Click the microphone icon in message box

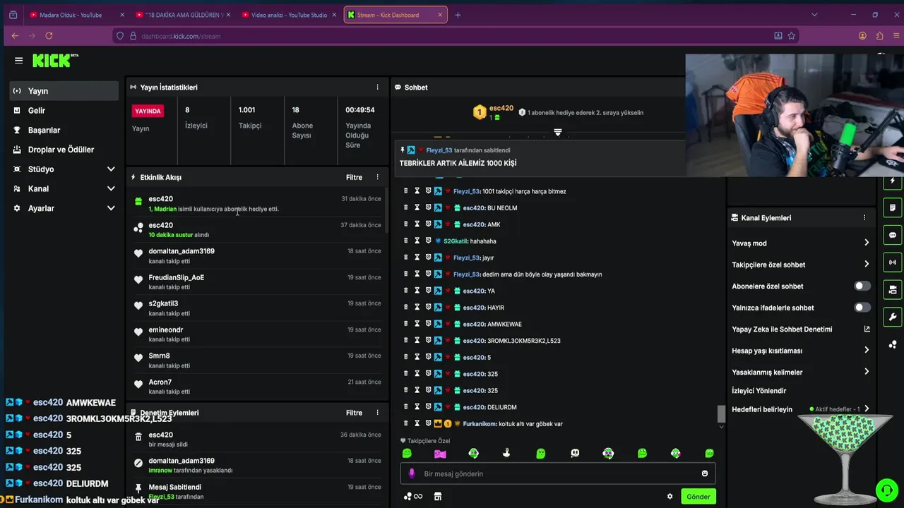click(x=412, y=473)
